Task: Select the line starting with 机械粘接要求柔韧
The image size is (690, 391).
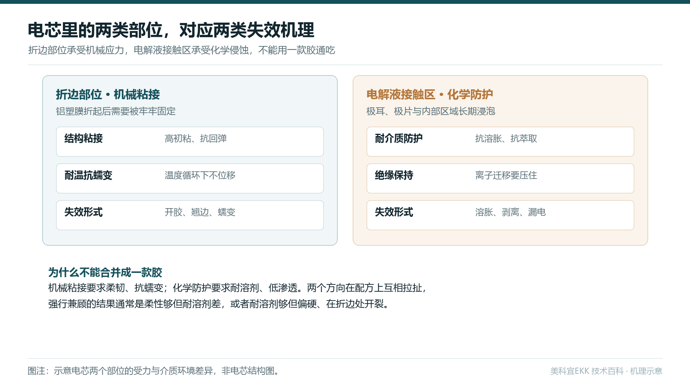Action: pyautogui.click(x=238, y=288)
